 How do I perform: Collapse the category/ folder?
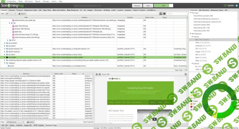pos(4,63)
